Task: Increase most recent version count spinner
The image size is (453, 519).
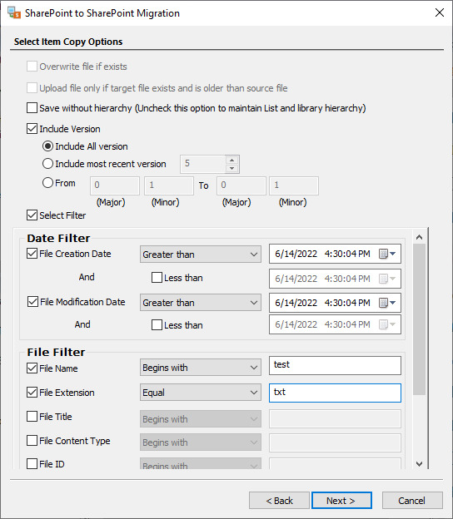Action: pyautogui.click(x=232, y=161)
